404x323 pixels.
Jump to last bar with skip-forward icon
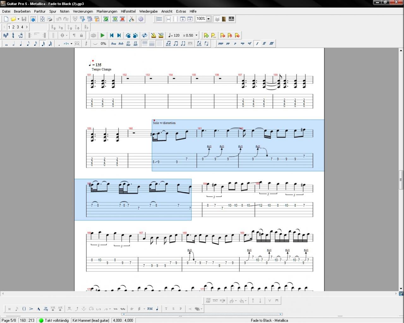coord(119,35)
